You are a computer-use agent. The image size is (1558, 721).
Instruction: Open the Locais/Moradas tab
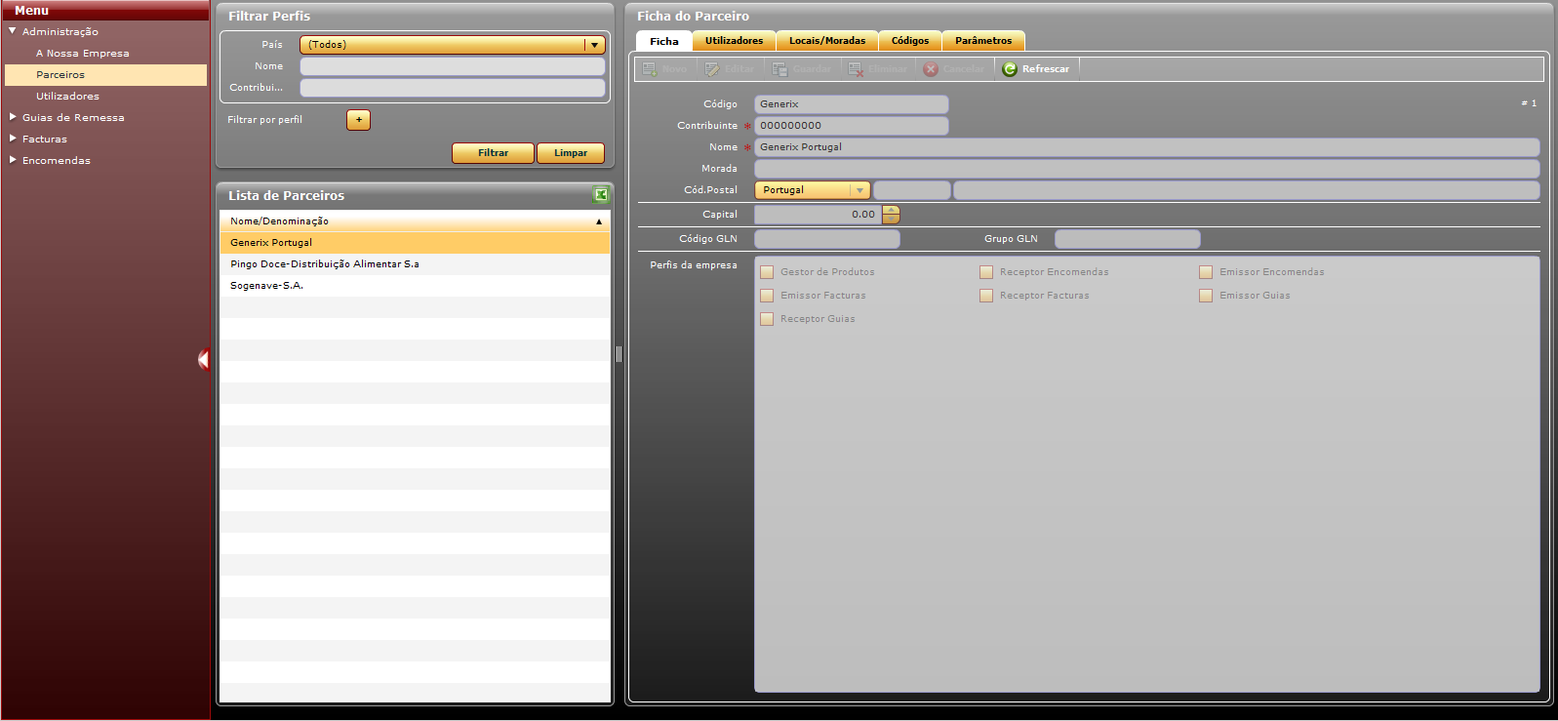pos(827,41)
